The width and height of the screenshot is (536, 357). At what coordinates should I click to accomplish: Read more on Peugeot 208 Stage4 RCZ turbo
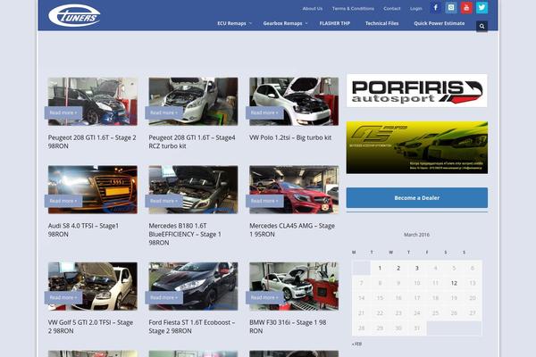(x=164, y=112)
